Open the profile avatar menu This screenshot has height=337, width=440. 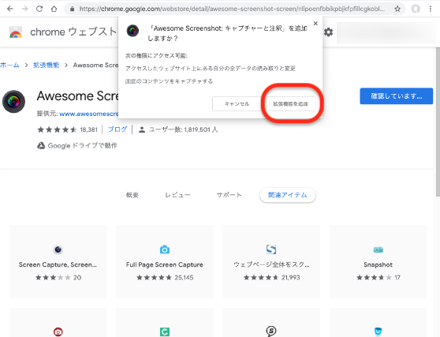point(416,9)
